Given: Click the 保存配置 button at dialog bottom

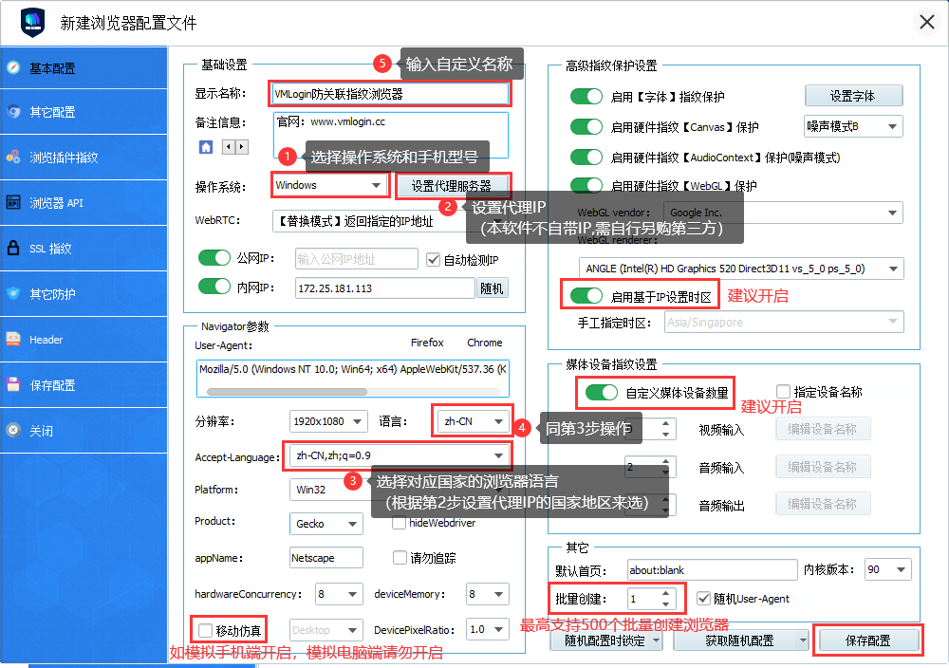Looking at the screenshot, I should pyautogui.click(x=868, y=640).
